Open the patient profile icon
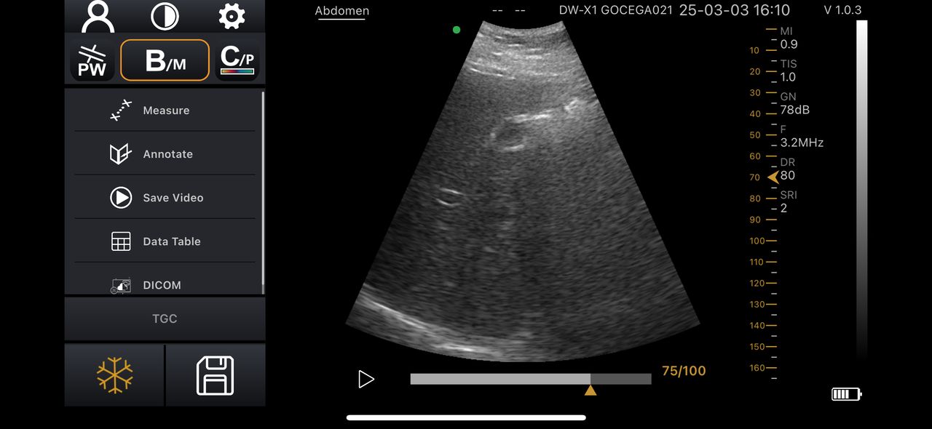 click(x=98, y=16)
